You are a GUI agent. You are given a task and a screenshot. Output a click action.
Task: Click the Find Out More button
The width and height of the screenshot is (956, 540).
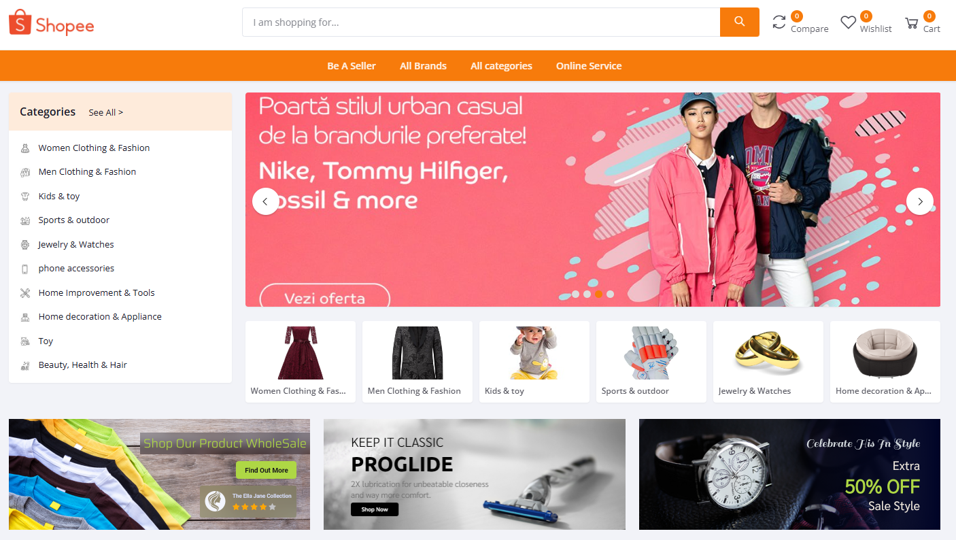tap(266, 470)
